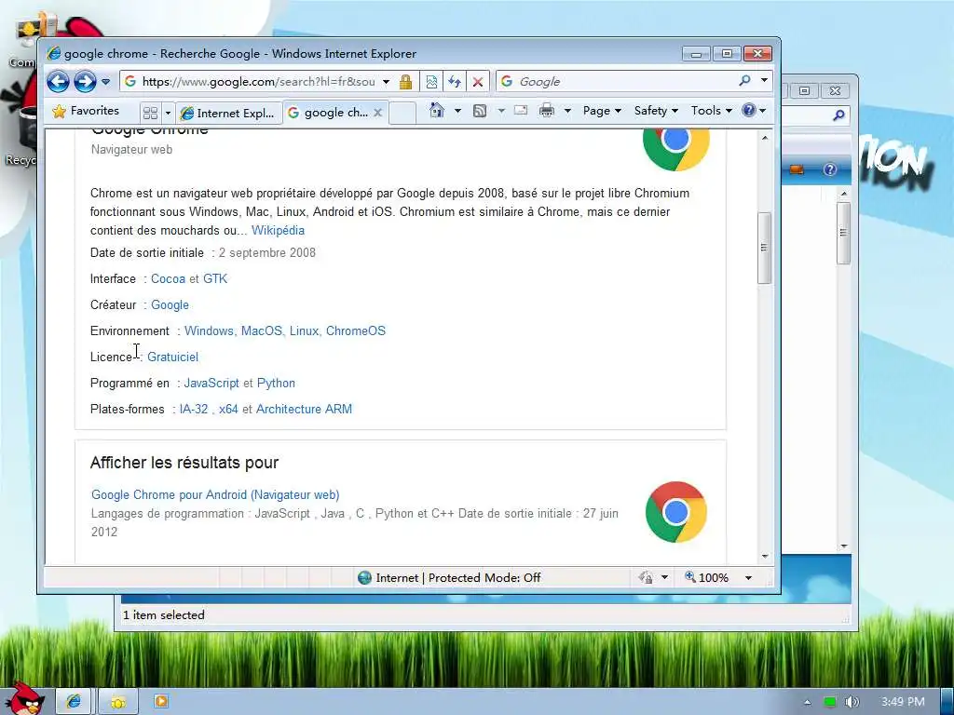Open the RSS feeds icon
954x715 pixels.
point(480,111)
